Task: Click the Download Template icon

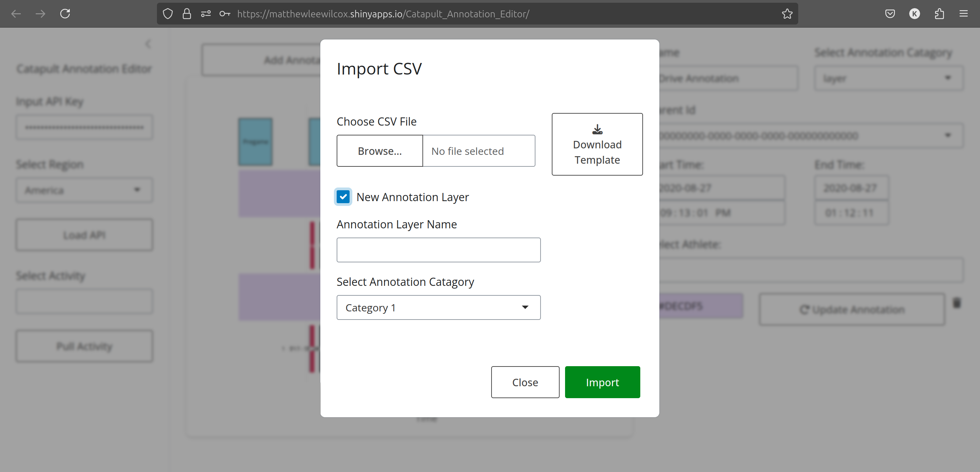Action: tap(596, 129)
